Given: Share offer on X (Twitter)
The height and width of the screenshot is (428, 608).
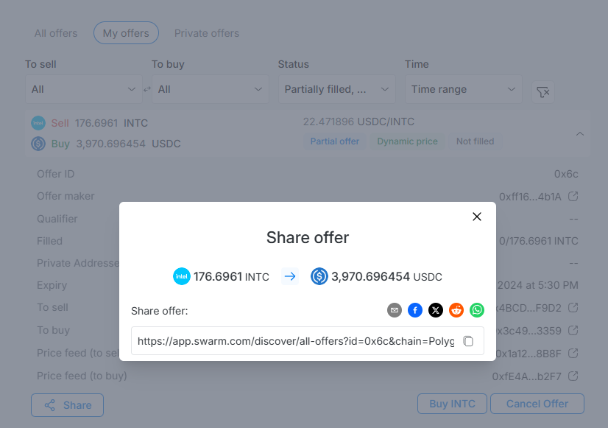Looking at the screenshot, I should [436, 311].
